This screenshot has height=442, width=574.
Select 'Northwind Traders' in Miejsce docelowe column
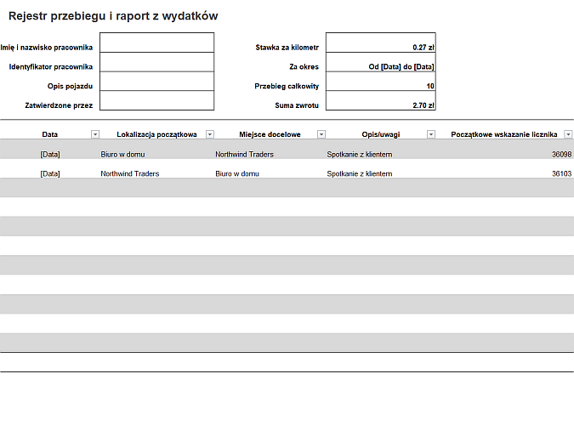click(x=245, y=155)
